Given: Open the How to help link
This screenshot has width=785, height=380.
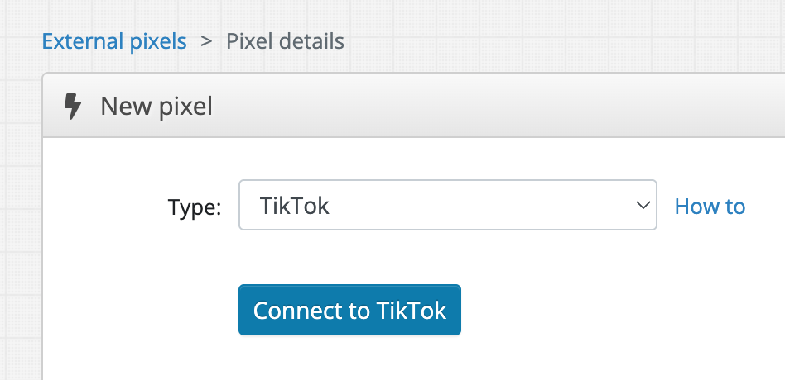Looking at the screenshot, I should [x=710, y=206].
